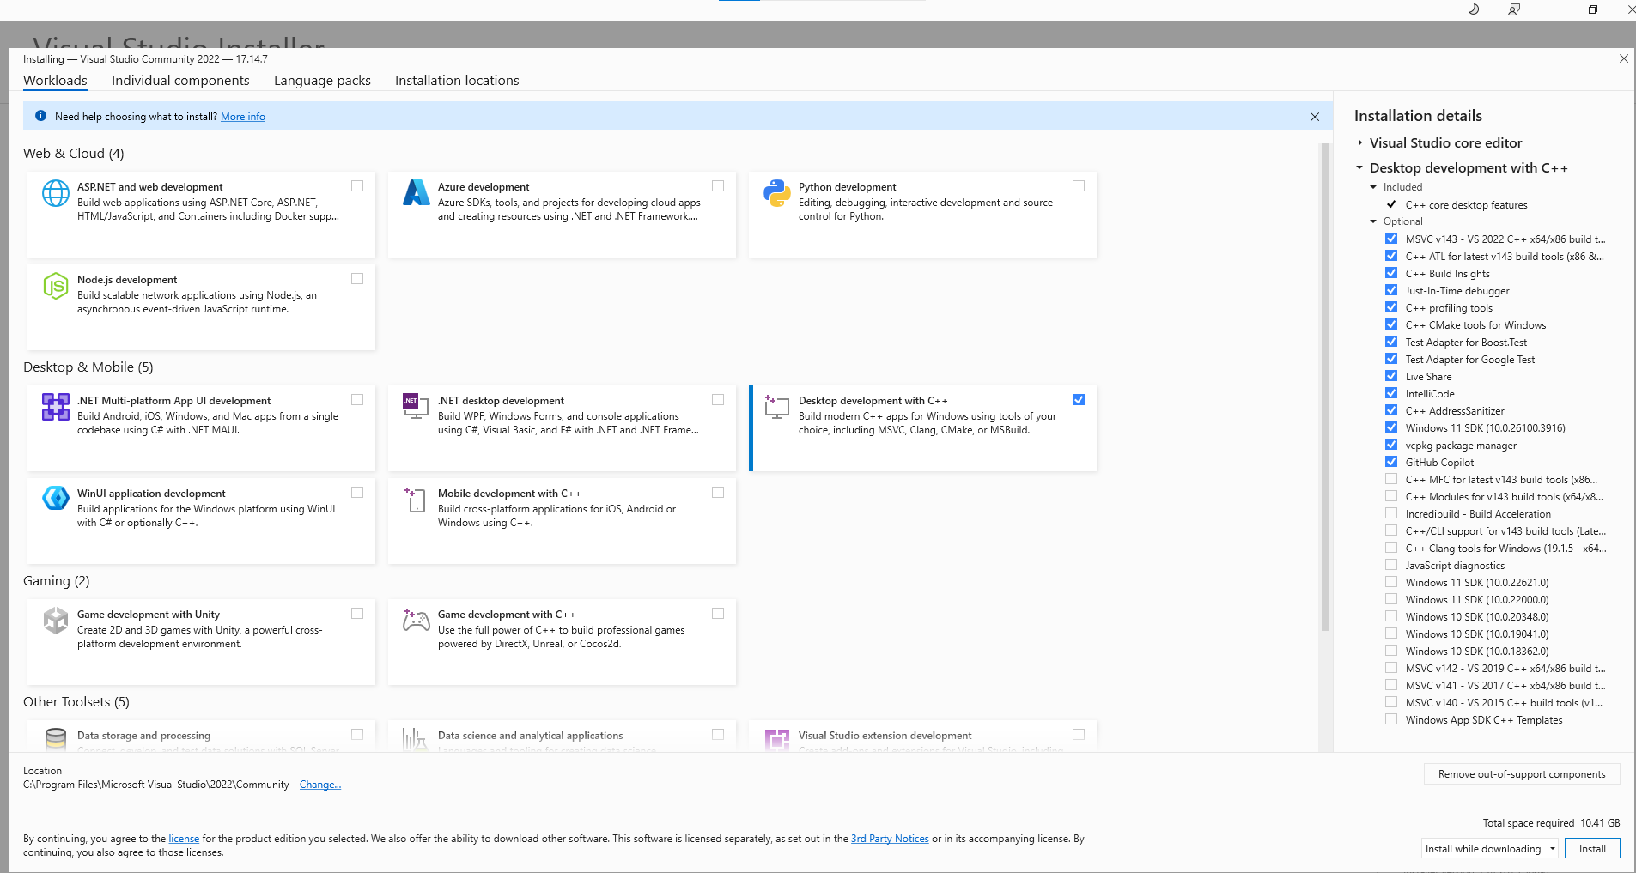Click the ASP.NET globe workload icon

[56, 193]
